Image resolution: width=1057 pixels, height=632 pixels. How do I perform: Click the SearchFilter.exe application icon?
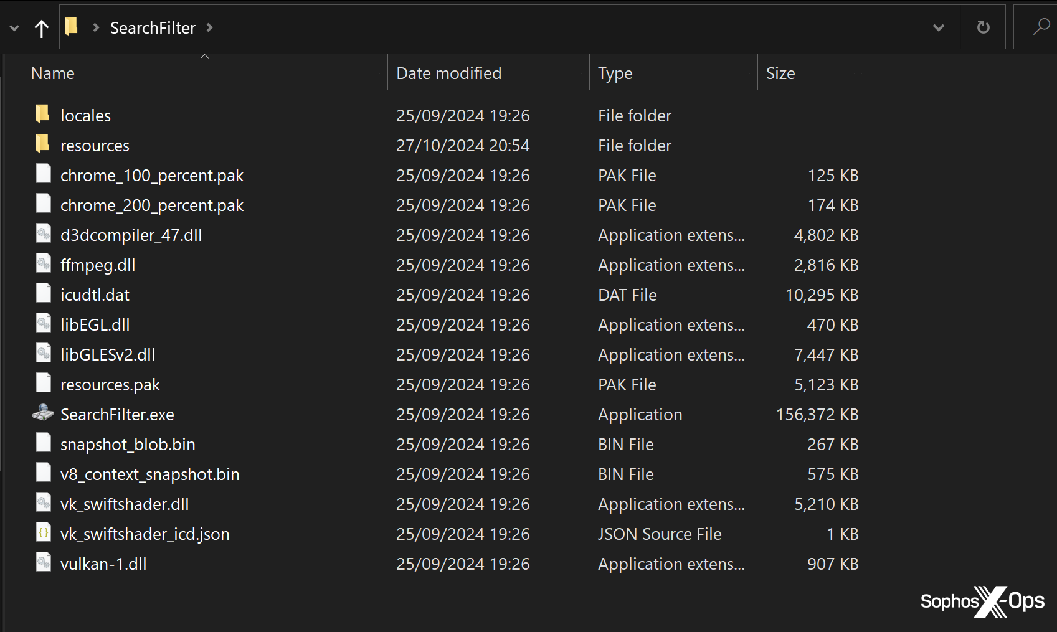(43, 413)
